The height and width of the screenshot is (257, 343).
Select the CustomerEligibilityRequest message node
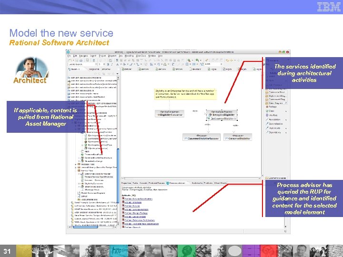[202, 137]
